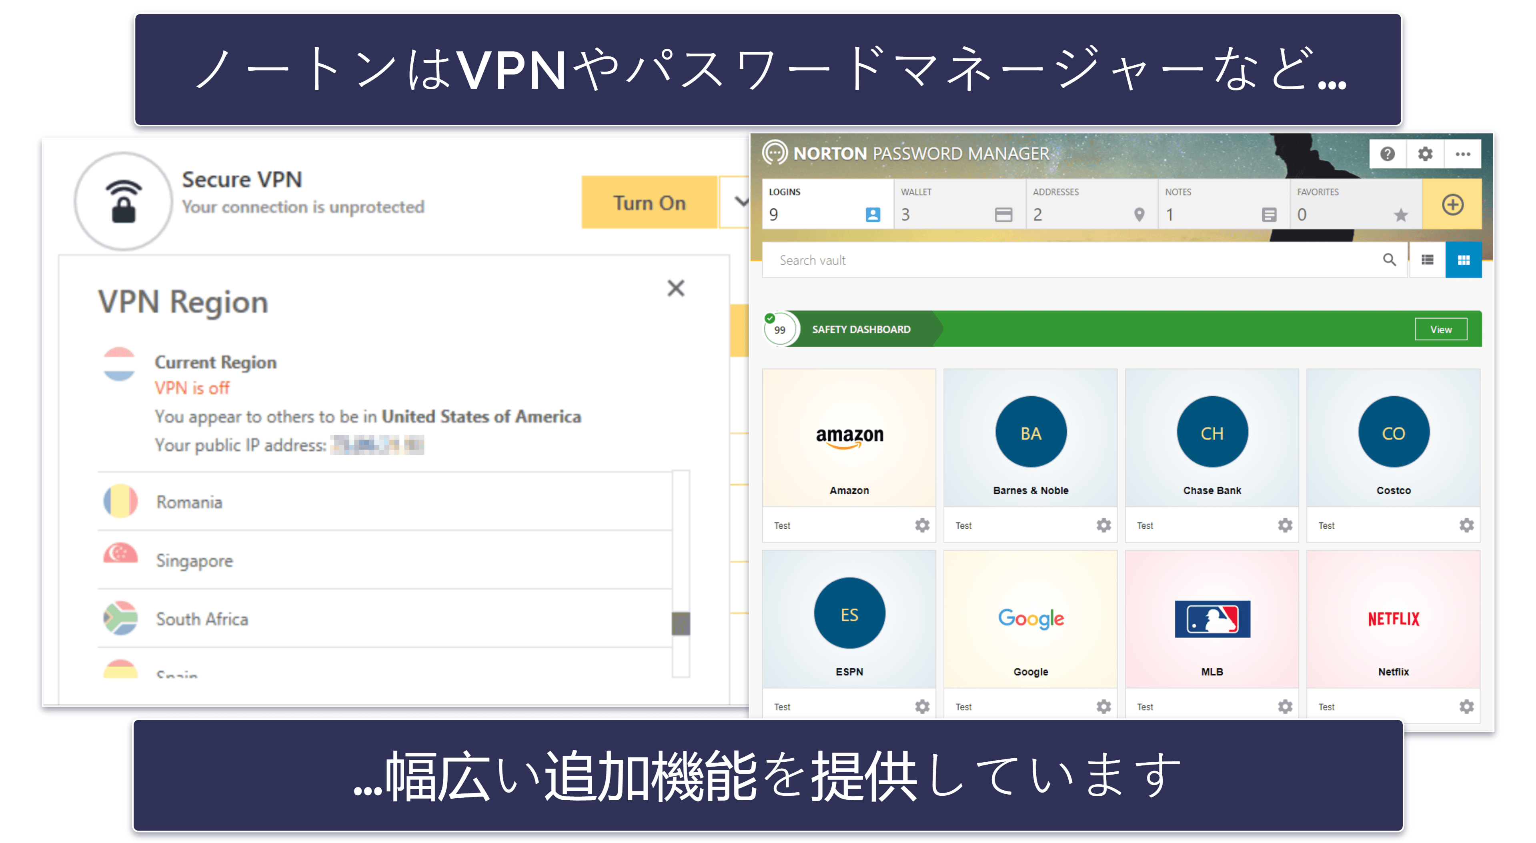
Task: Switch vault to list view
Action: (x=1428, y=260)
